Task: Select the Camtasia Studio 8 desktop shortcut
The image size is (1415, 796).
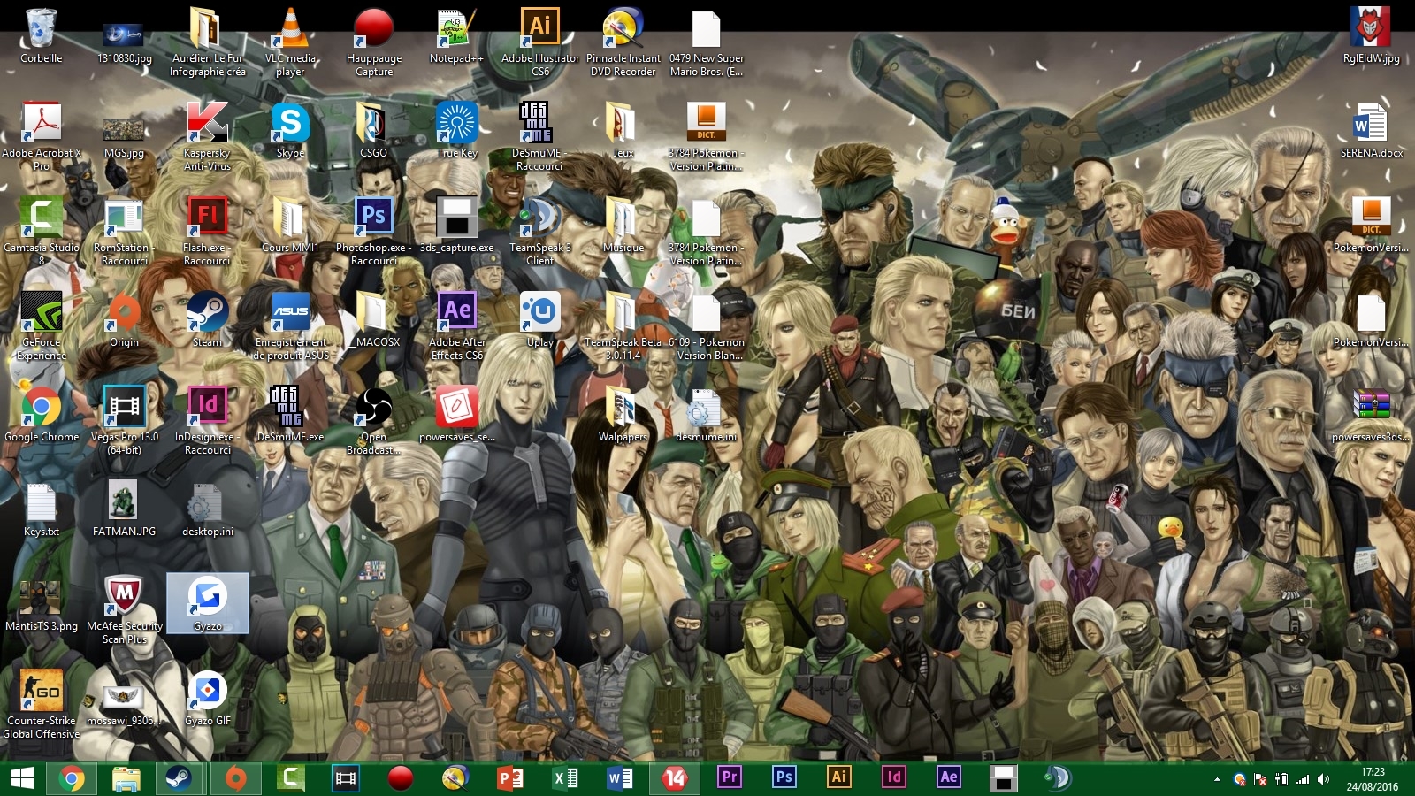Action: coord(42,230)
